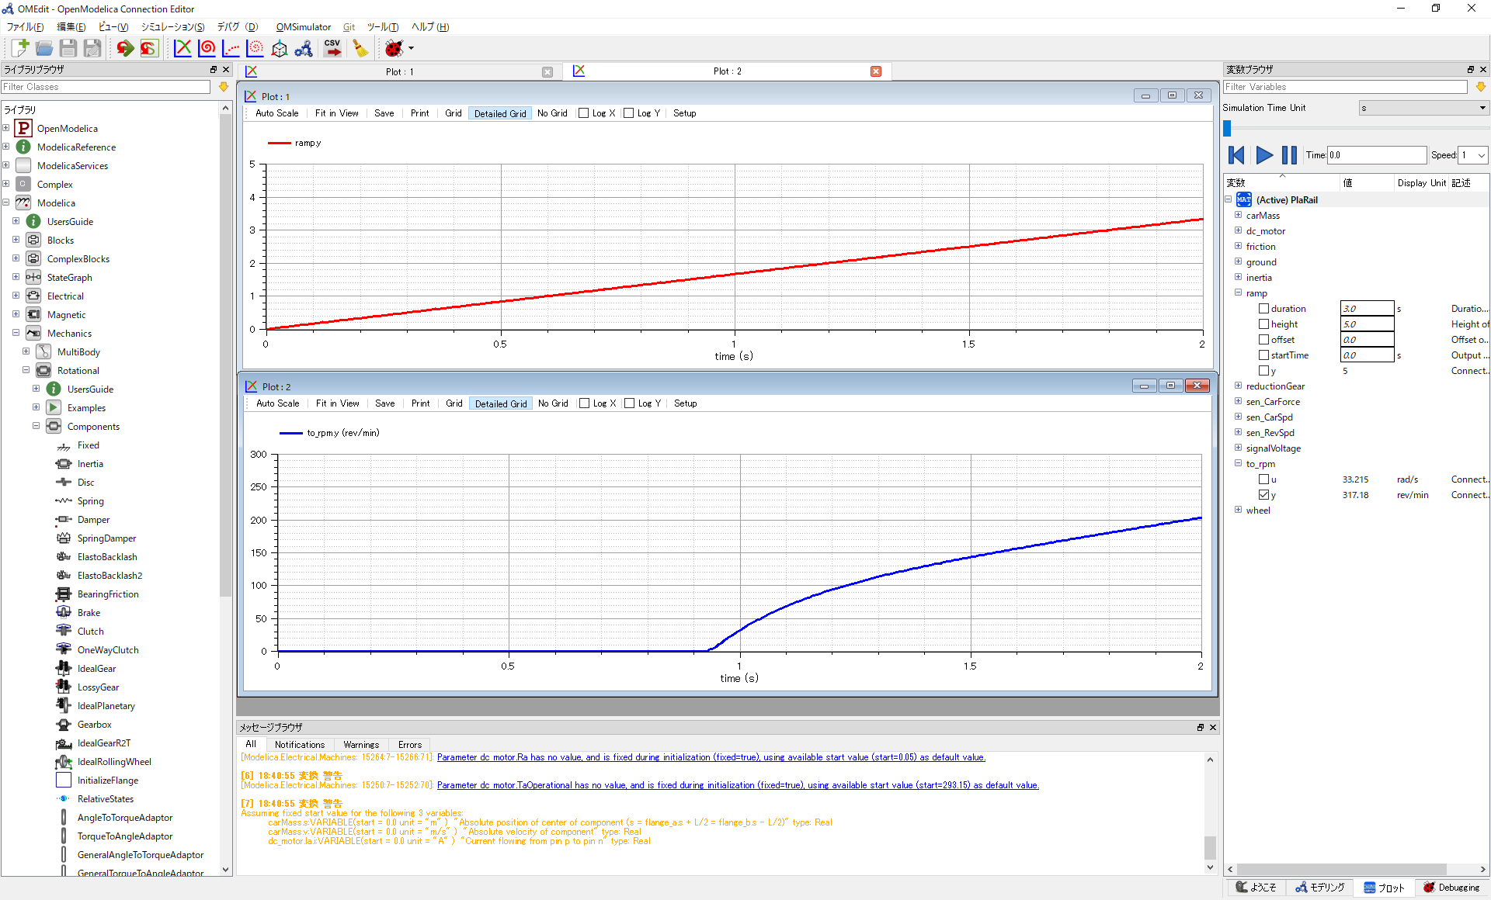1491x900 pixels.
Task: Expand the Blocks library tree item
Action: pyautogui.click(x=16, y=240)
